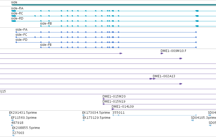The image size is (216, 137).
Task: Click the 487918 arrow glyph
Action: (12, 125)
